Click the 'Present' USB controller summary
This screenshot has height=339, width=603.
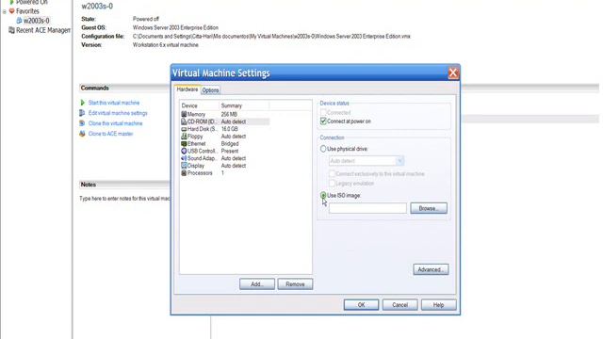click(230, 151)
